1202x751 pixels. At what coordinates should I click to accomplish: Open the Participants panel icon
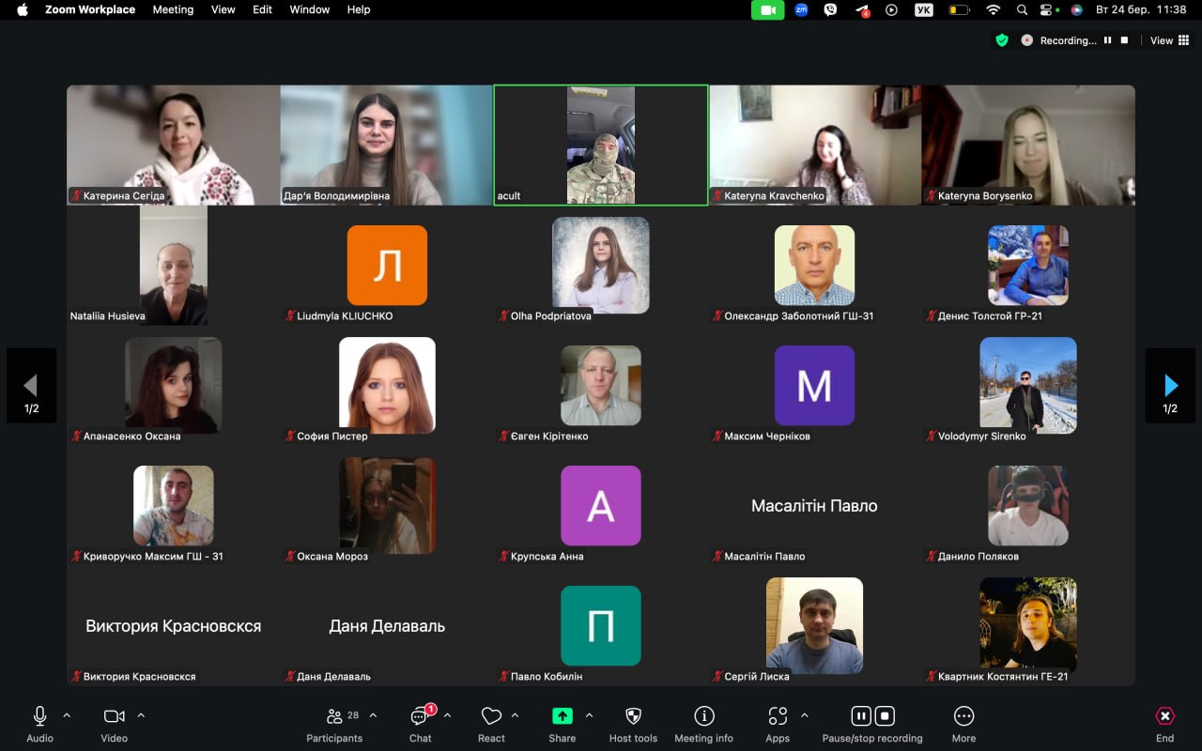333,716
